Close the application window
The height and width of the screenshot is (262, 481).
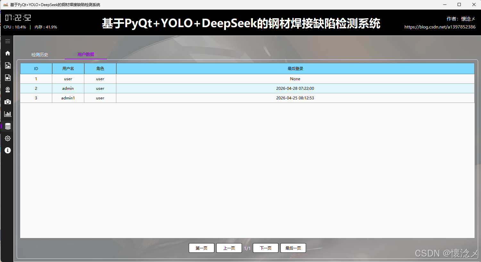pos(474,4)
